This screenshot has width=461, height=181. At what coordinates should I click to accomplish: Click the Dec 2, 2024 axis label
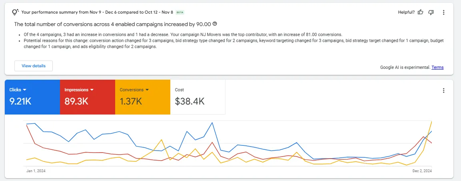[x=422, y=171]
